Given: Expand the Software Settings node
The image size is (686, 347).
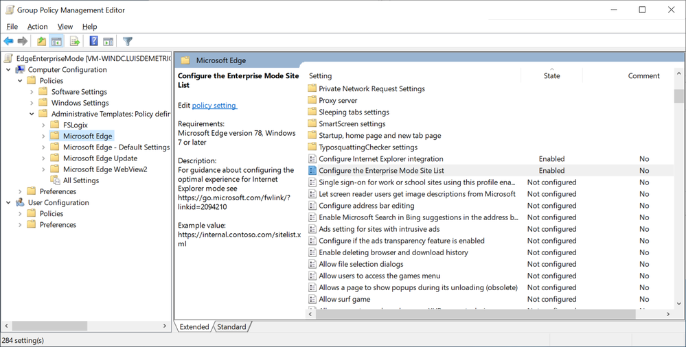Looking at the screenshot, I should (32, 92).
